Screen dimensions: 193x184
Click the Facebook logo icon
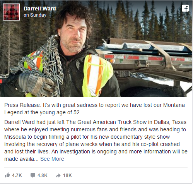click(x=185, y=8)
